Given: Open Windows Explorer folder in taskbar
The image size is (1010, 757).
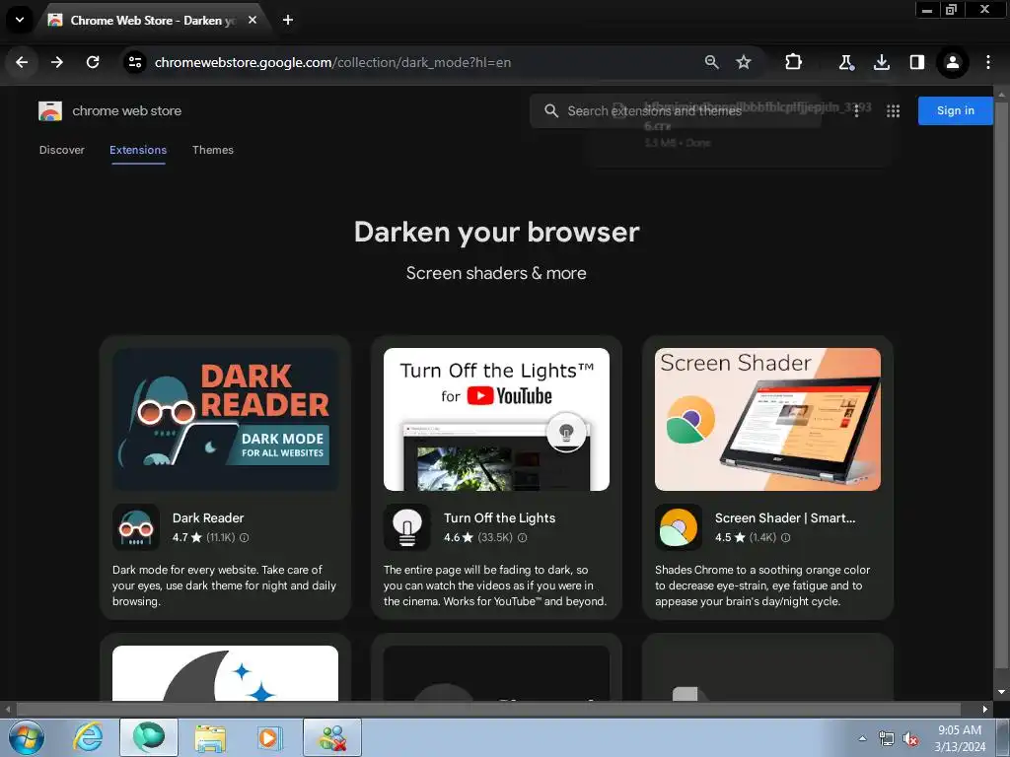Looking at the screenshot, I should pos(210,737).
